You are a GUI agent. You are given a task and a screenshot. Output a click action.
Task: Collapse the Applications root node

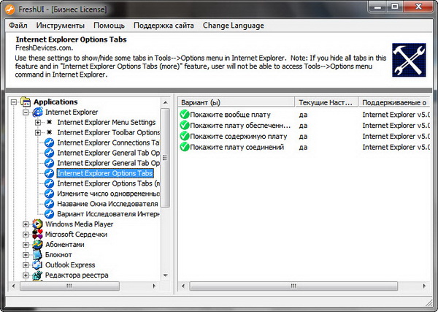15,102
